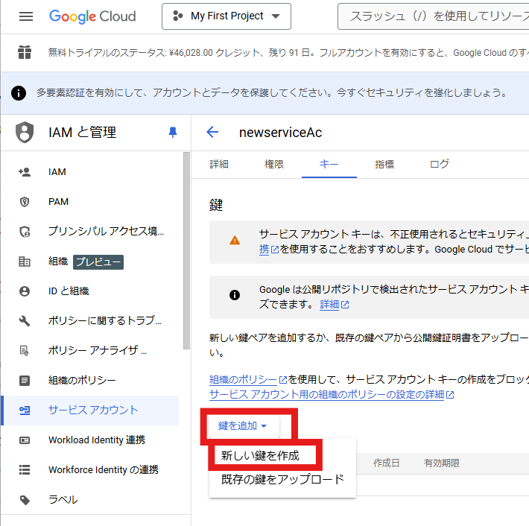Image resolution: width=529 pixels, height=526 pixels.
Task: Click the サービス アカウント key icon
Action: coord(25,411)
